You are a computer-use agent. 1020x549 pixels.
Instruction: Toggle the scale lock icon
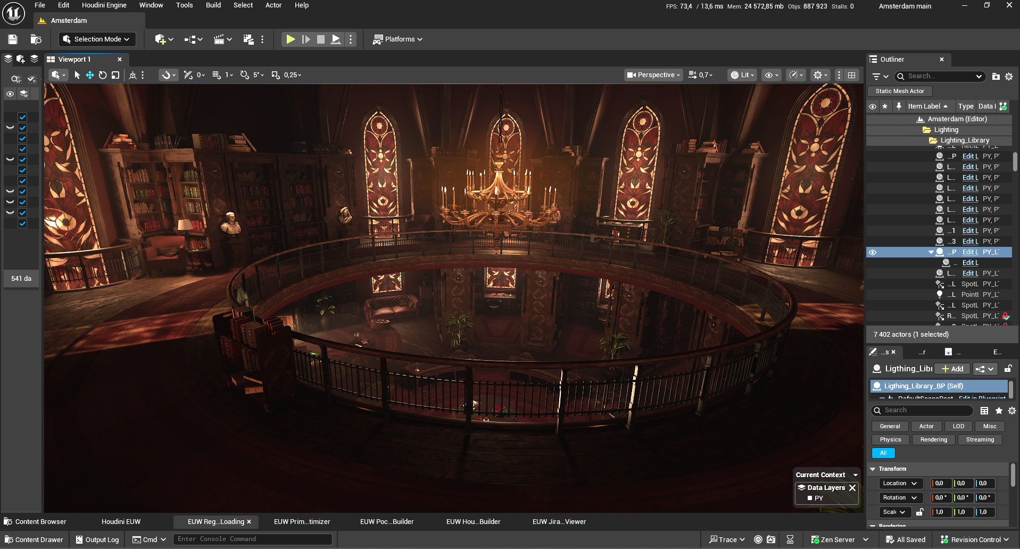pyautogui.click(x=919, y=512)
